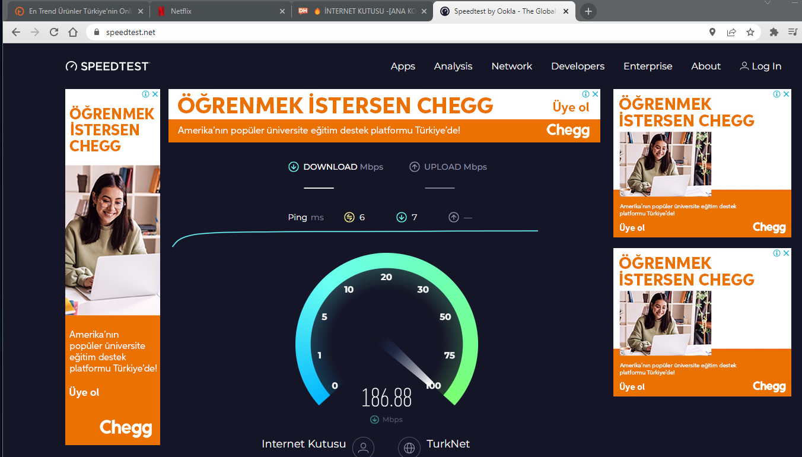
Task: Switch to the En Trend Ürünler tab
Action: pos(77,11)
